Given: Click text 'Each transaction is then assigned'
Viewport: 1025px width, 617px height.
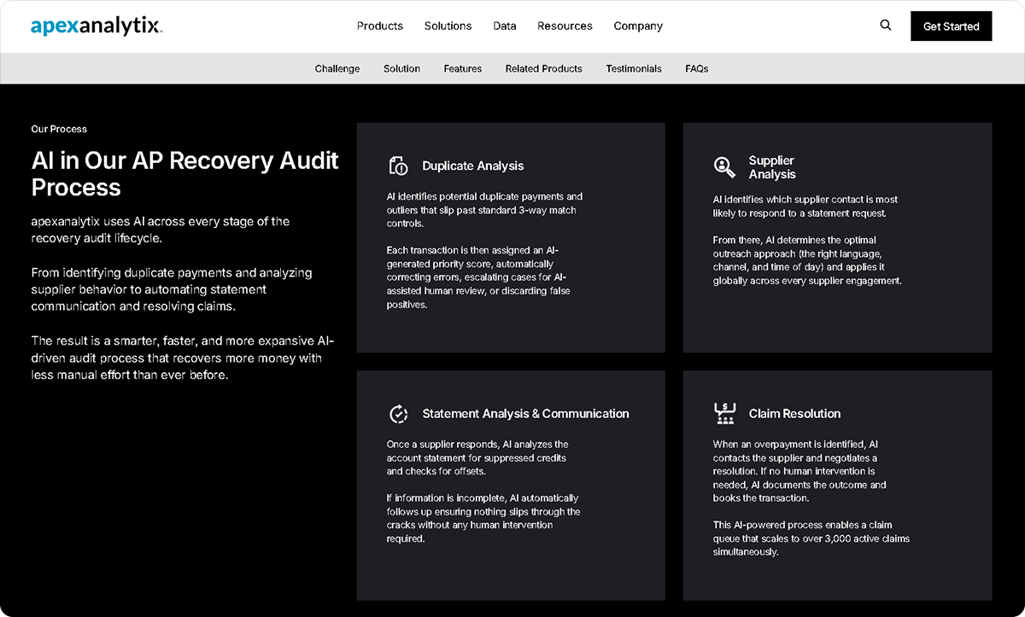Looking at the screenshot, I should [x=478, y=277].
